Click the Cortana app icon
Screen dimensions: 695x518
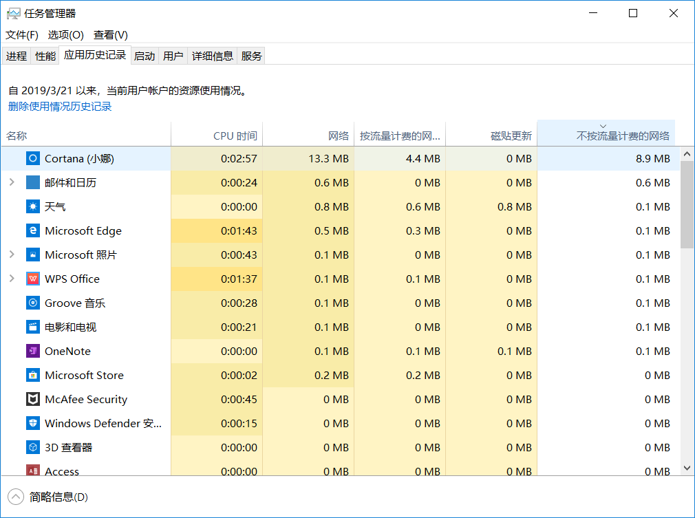click(33, 159)
